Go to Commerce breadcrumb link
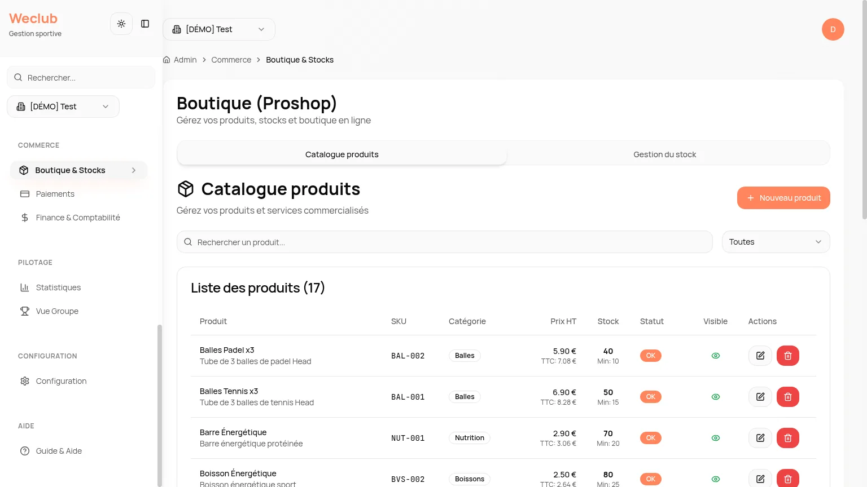867x487 pixels. click(x=231, y=60)
